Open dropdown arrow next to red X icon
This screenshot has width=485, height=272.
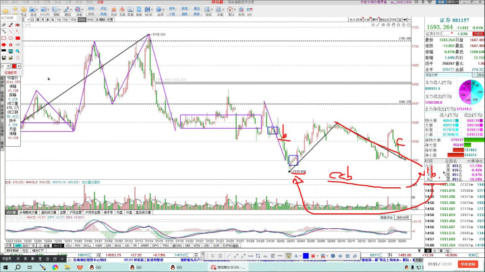(318, 256)
